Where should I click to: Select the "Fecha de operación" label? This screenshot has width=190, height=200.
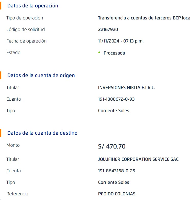coord(27,41)
